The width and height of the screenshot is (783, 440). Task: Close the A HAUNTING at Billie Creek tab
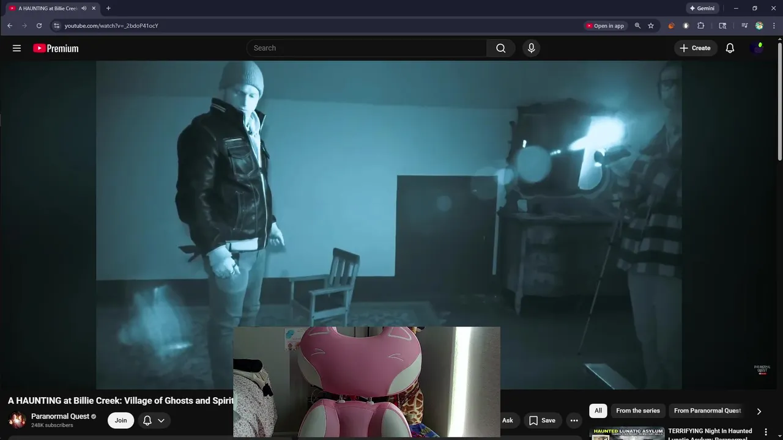pos(94,9)
